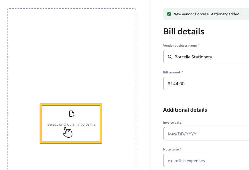
Task: Click the asterisk beside Bill amount
Action: 183,72
